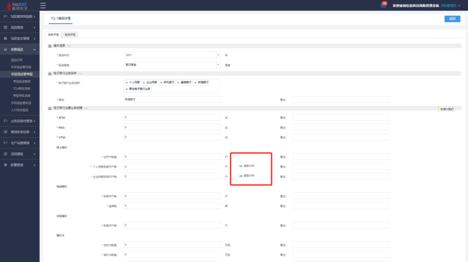This screenshot has width=468, height=262.
Task: Collapse the 电子银行主要业务规模 section
Action: coord(86,108)
